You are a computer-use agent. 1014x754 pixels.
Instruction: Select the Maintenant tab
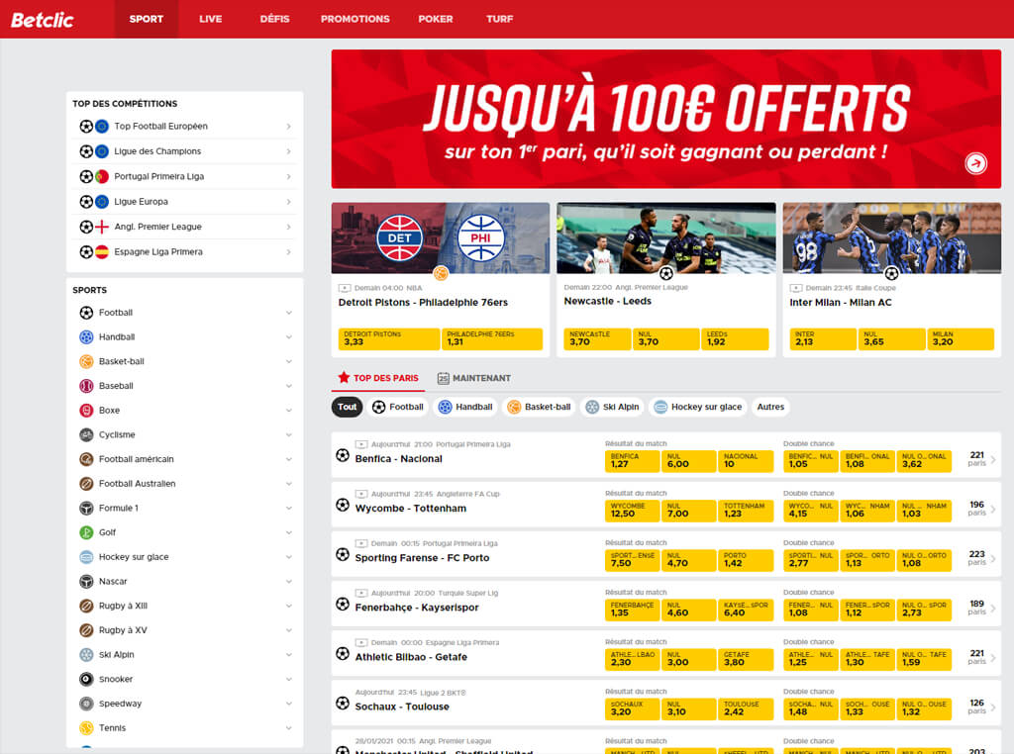[x=474, y=378]
